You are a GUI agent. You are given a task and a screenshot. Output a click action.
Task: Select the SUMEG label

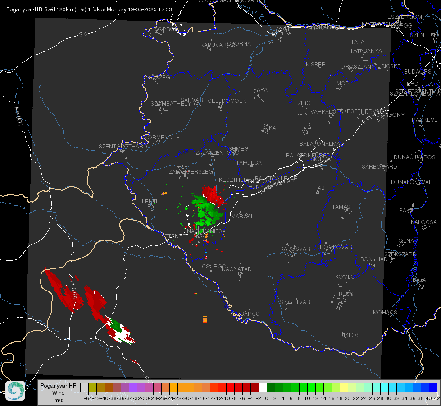[238, 148]
